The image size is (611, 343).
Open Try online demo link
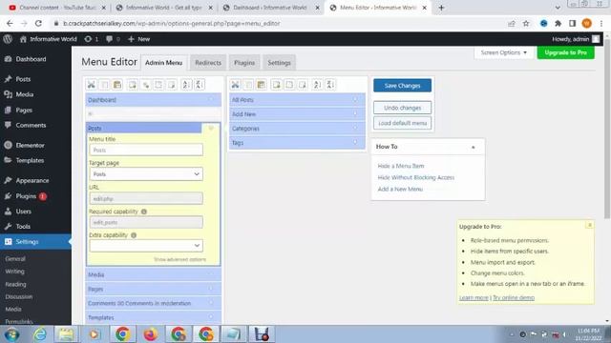514,297
